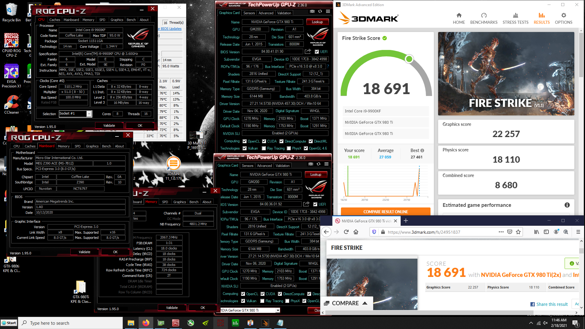Click the NVIDIA icon in taskbar
This screenshot has height=329, width=585.
(x=206, y=323)
